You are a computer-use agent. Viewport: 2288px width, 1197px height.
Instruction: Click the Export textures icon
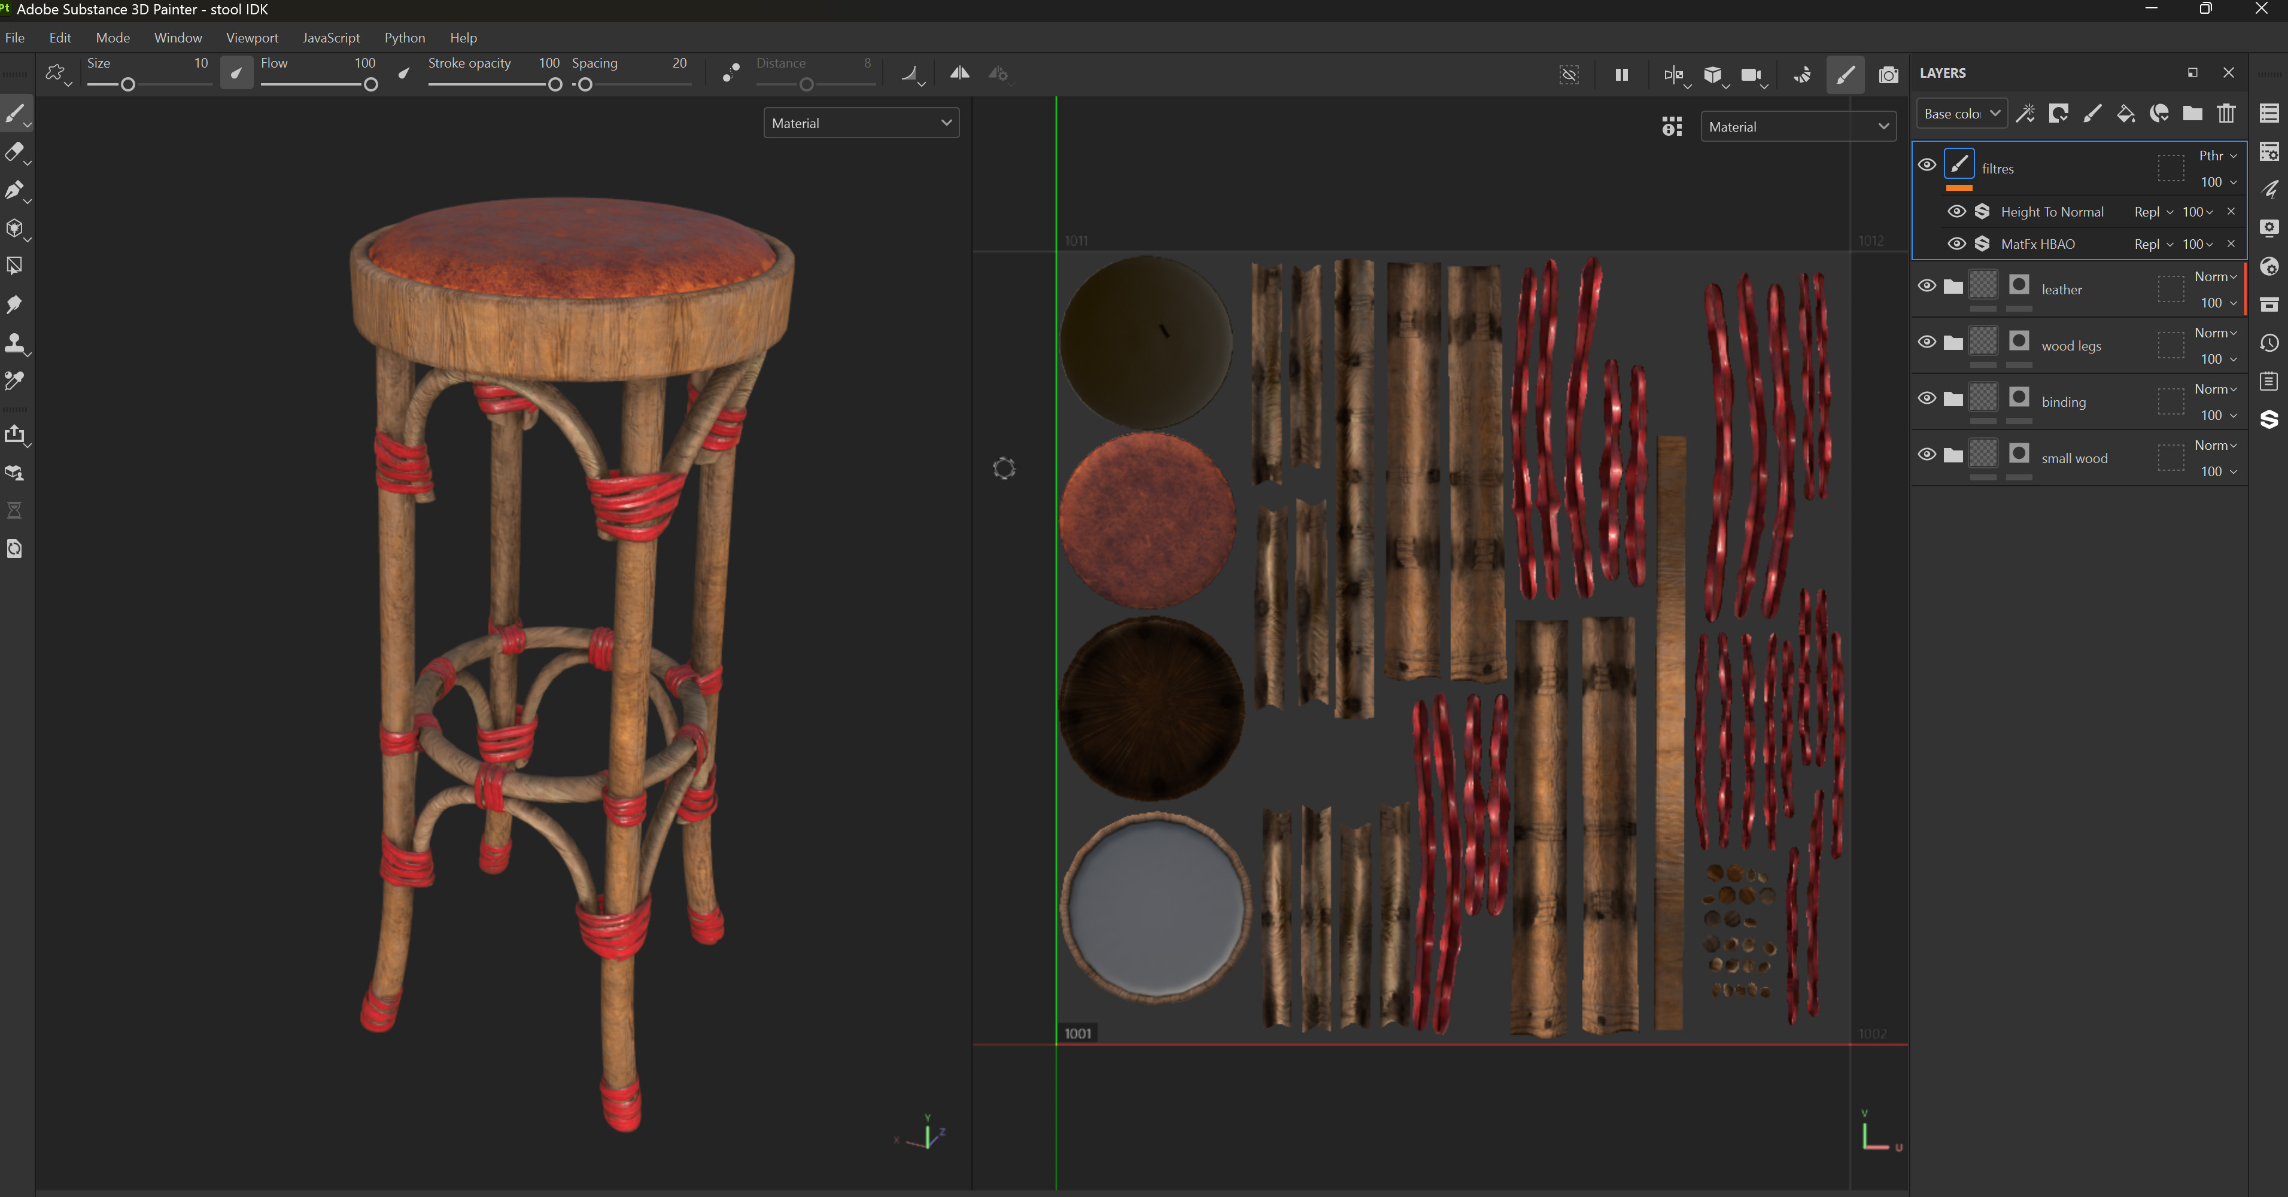coord(15,434)
